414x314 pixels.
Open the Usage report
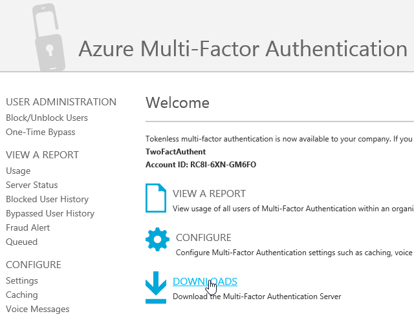[x=18, y=171]
